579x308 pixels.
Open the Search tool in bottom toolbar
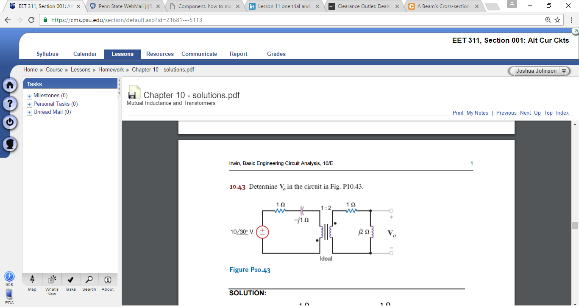[x=89, y=281]
